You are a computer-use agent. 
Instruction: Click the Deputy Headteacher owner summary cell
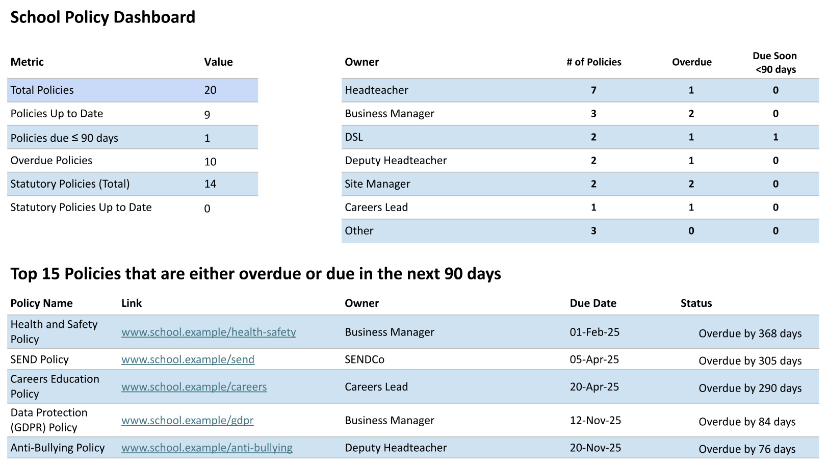[x=396, y=161]
